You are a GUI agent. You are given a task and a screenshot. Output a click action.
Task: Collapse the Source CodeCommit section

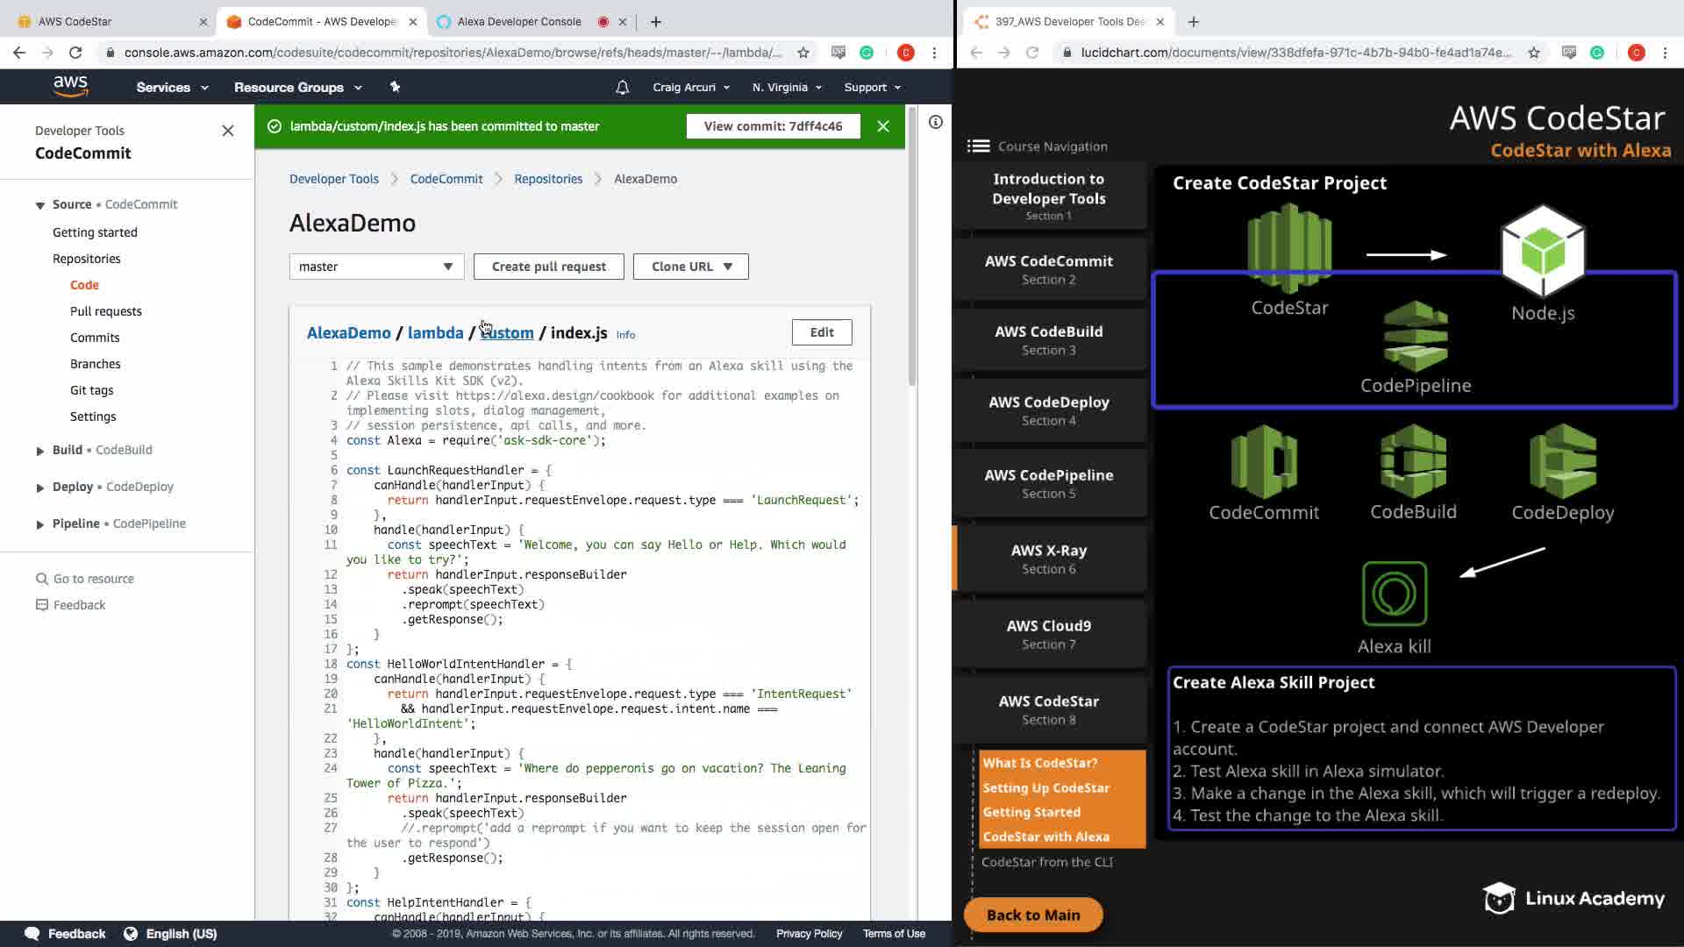(39, 205)
